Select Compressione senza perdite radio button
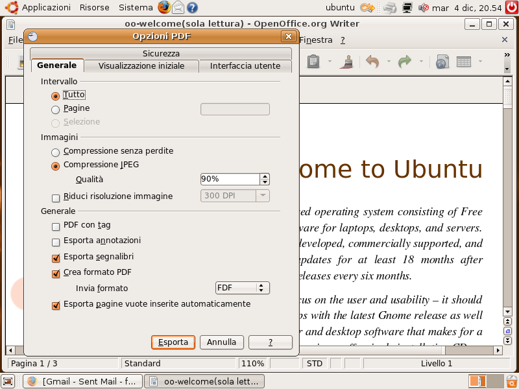 [56, 152]
